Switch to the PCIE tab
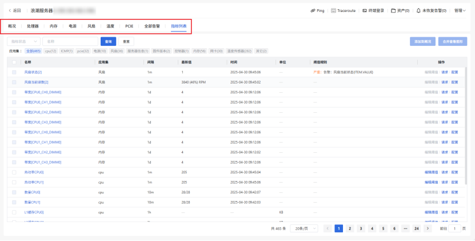Viewport: 475px width, 241px height. pos(129,26)
